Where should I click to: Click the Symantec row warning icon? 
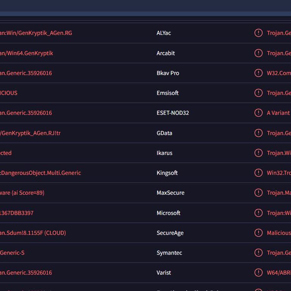coord(258,253)
